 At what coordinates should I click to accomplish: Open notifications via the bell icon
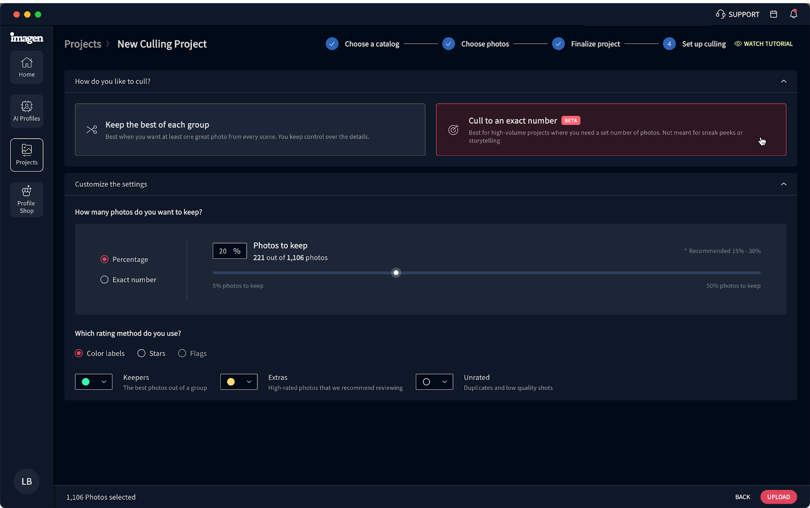point(793,14)
